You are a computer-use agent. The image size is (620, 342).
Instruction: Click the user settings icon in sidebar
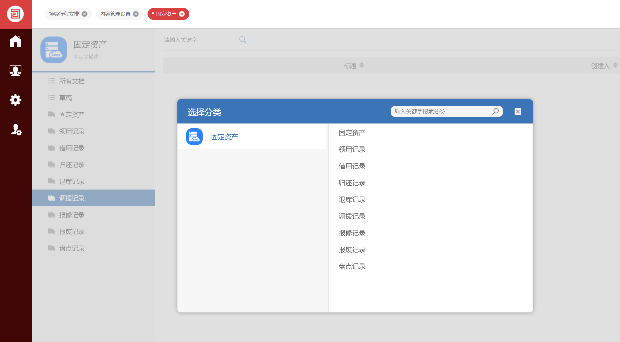tap(16, 130)
